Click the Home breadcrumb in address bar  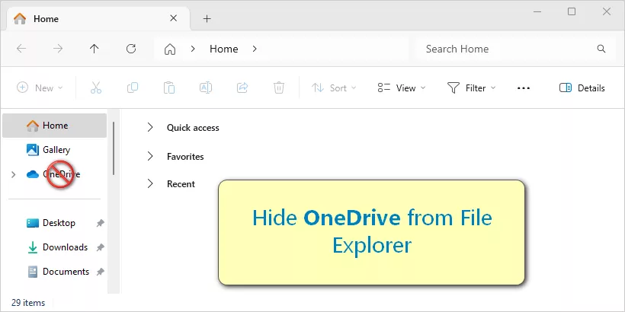(223, 49)
